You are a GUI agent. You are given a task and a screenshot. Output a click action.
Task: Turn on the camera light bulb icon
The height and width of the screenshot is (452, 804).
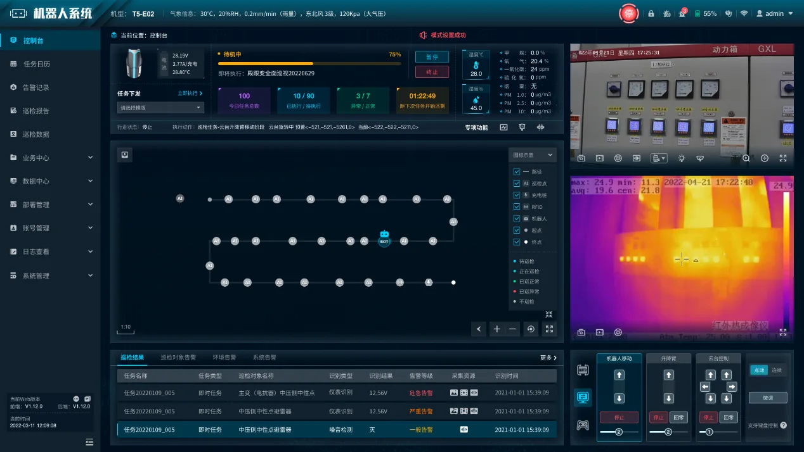pyautogui.click(x=681, y=158)
